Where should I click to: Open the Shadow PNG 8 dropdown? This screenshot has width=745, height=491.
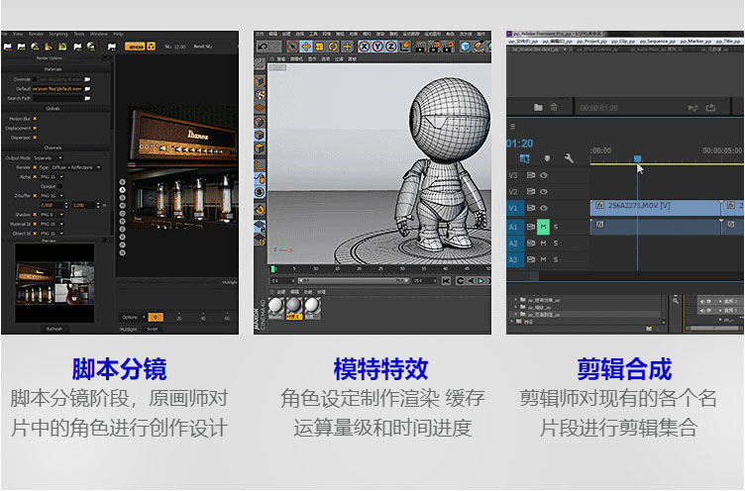52,215
